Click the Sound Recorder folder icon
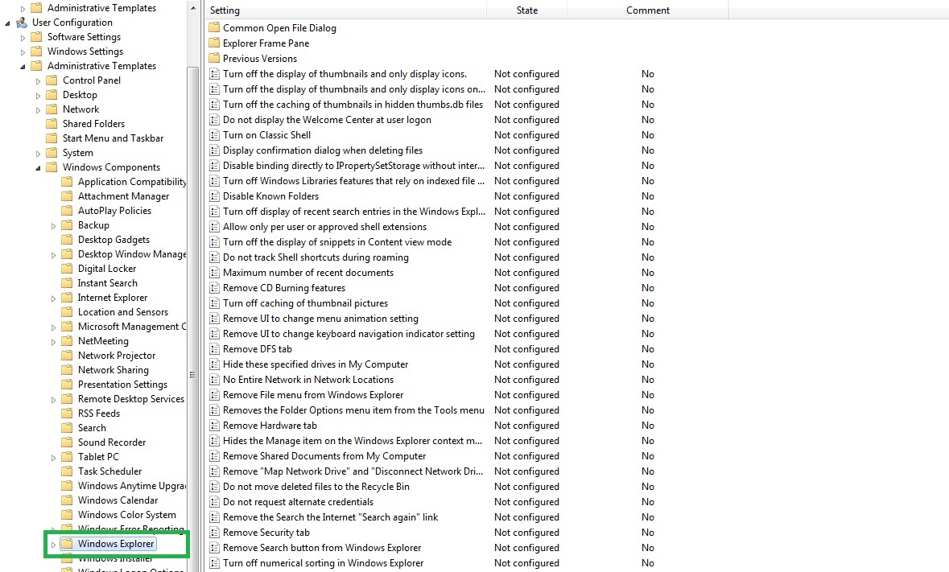This screenshot has height=572, width=949. pos(67,442)
